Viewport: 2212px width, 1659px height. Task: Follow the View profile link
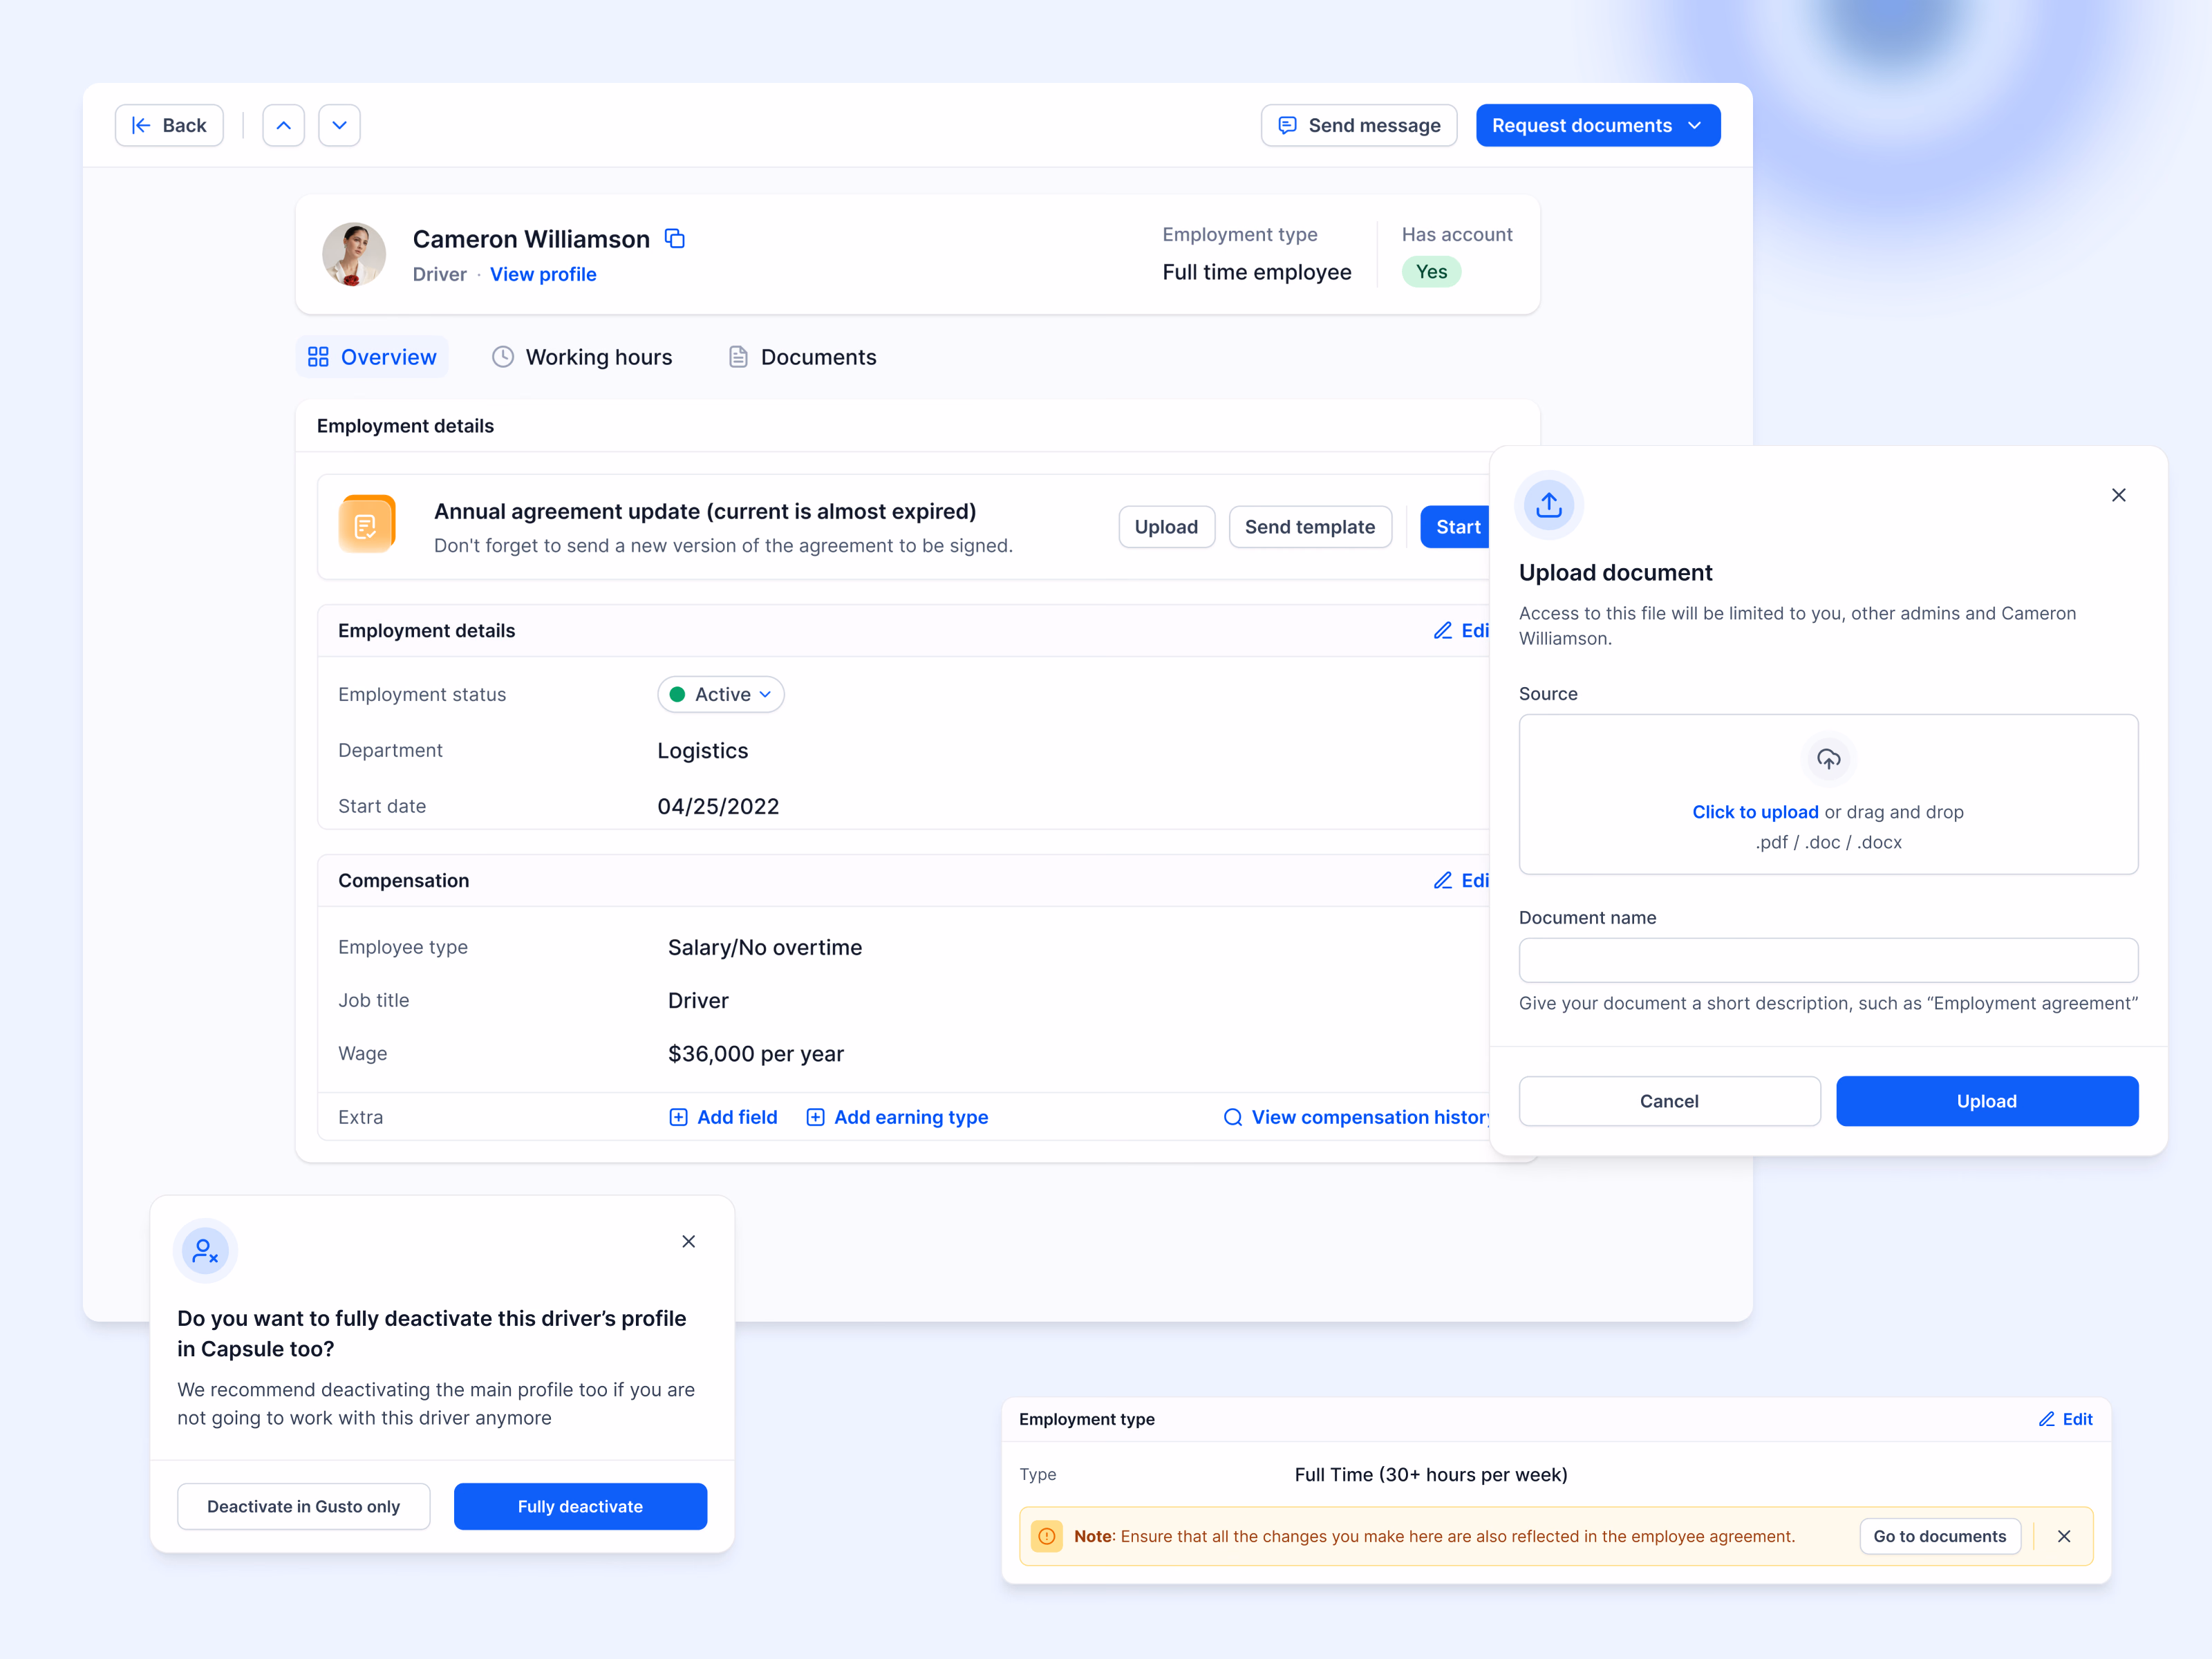(x=543, y=274)
